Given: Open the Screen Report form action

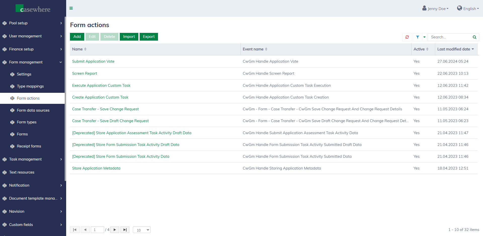Looking at the screenshot, I should (x=85, y=73).
